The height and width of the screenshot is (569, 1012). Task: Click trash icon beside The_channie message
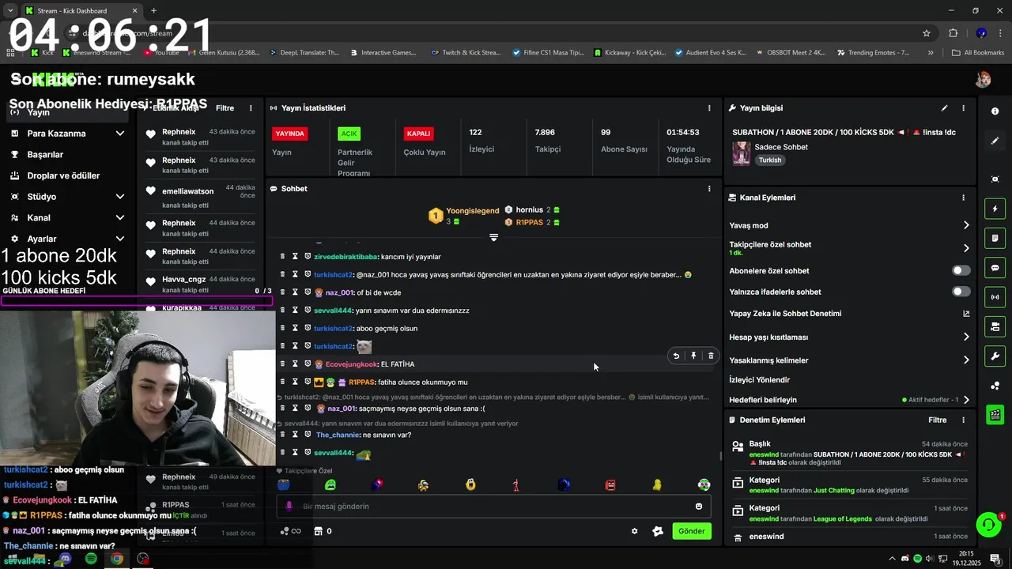point(283,434)
